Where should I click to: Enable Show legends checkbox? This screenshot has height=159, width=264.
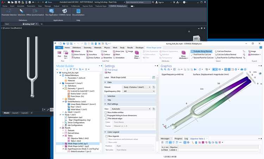click(x=106, y=136)
